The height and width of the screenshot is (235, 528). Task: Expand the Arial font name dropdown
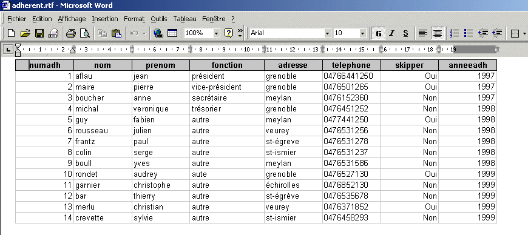pyautogui.click(x=327, y=33)
